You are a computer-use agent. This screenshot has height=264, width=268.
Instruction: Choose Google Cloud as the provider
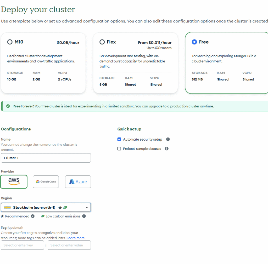tap(46, 182)
